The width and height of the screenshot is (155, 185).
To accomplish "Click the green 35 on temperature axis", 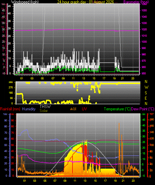I will [x=144, y=131].
